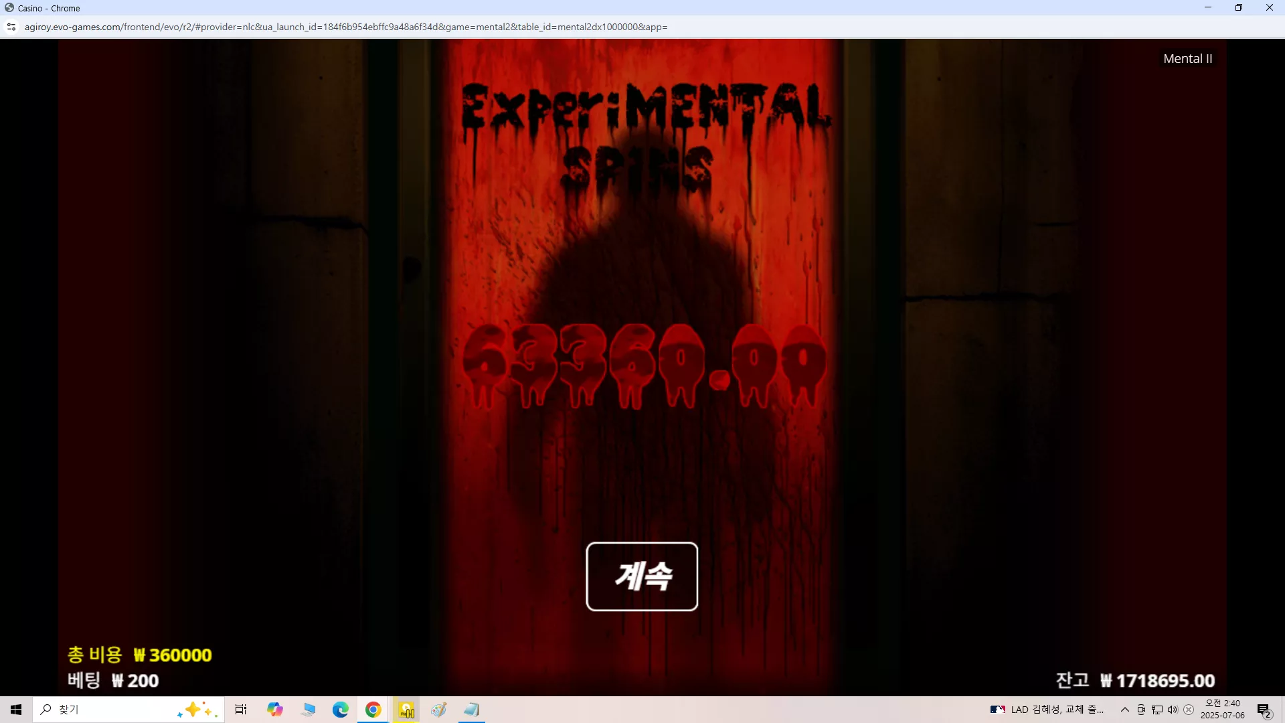
Task: Open the network status tray icon
Action: [x=1157, y=710]
